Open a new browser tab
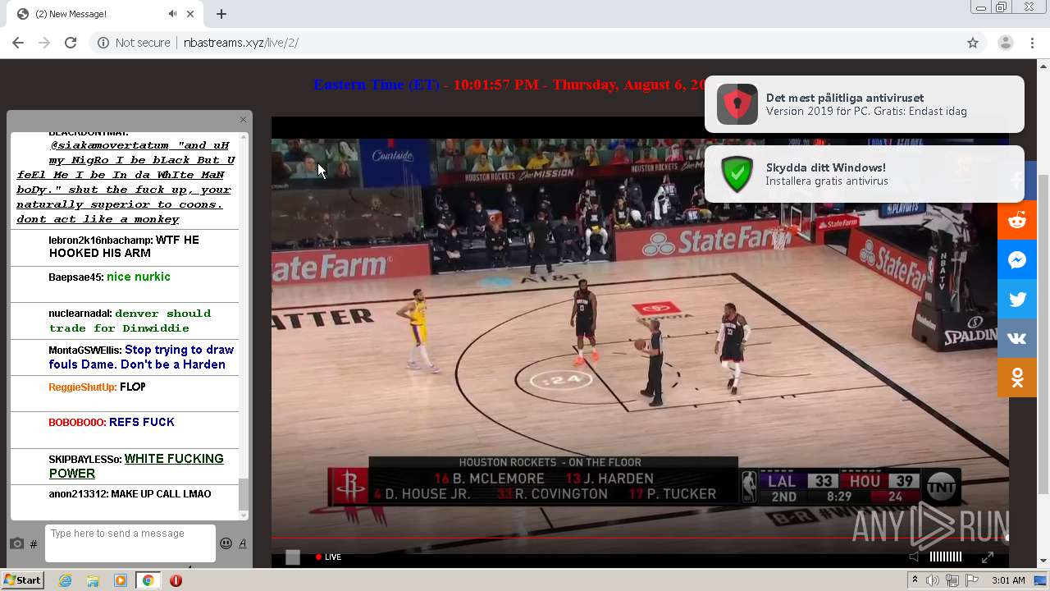1050x591 pixels. [x=221, y=14]
